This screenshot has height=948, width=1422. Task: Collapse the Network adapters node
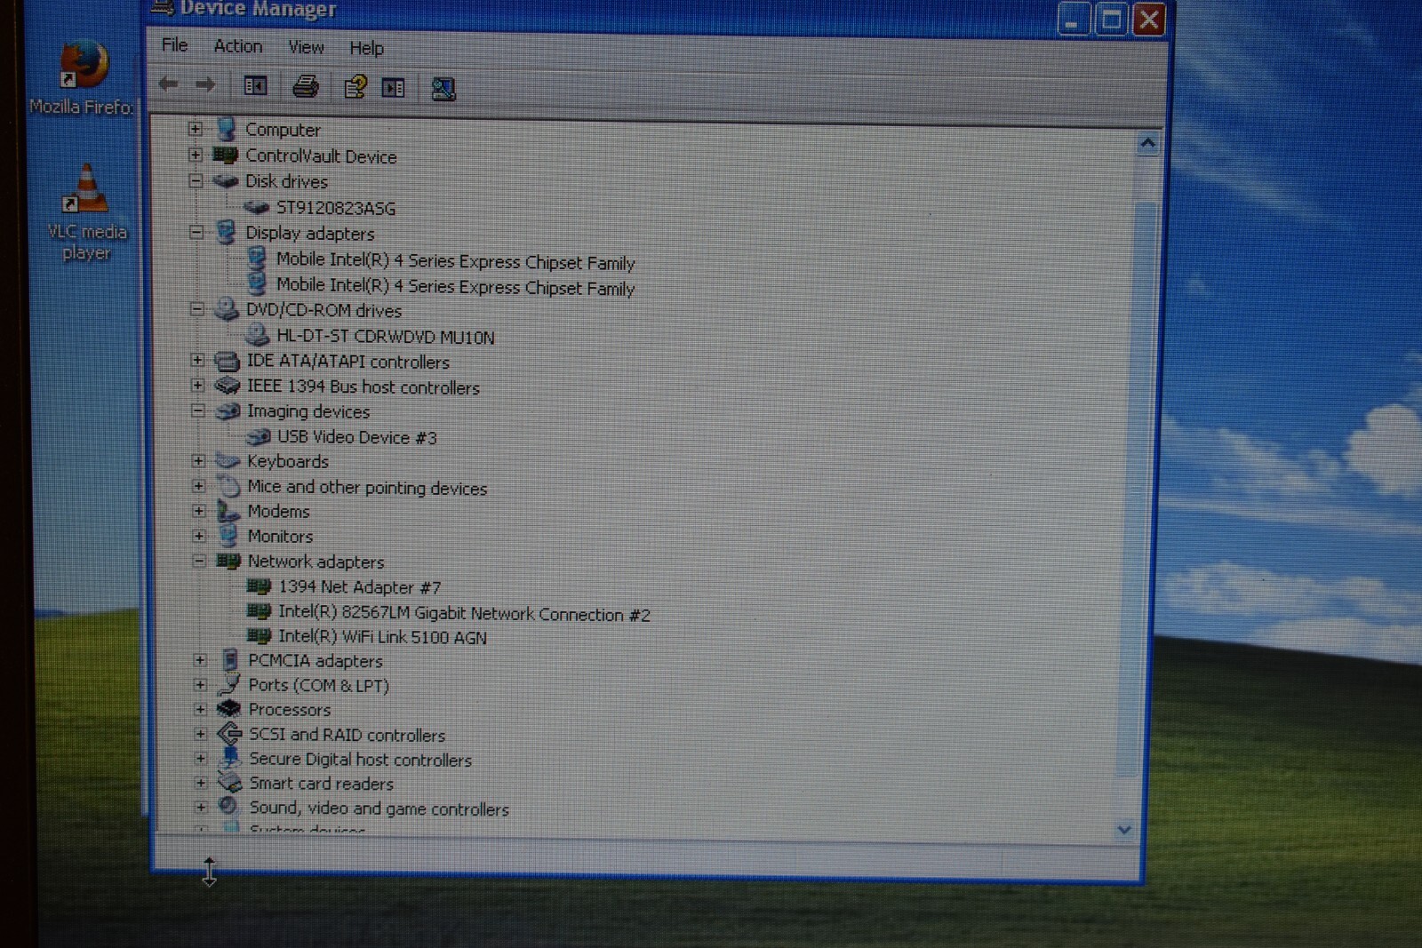point(199,561)
